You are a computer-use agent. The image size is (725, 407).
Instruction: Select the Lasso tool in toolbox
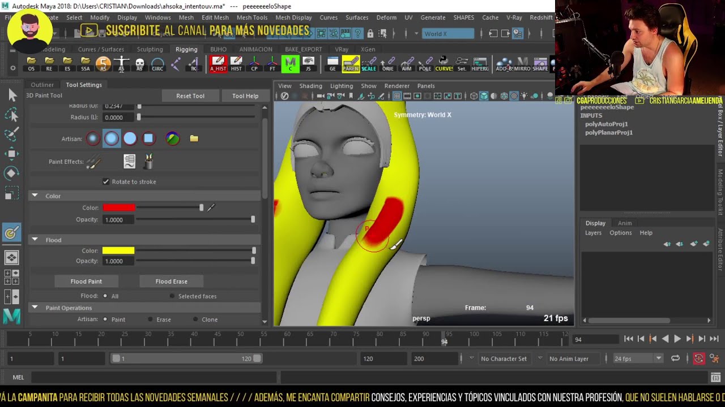[12, 115]
